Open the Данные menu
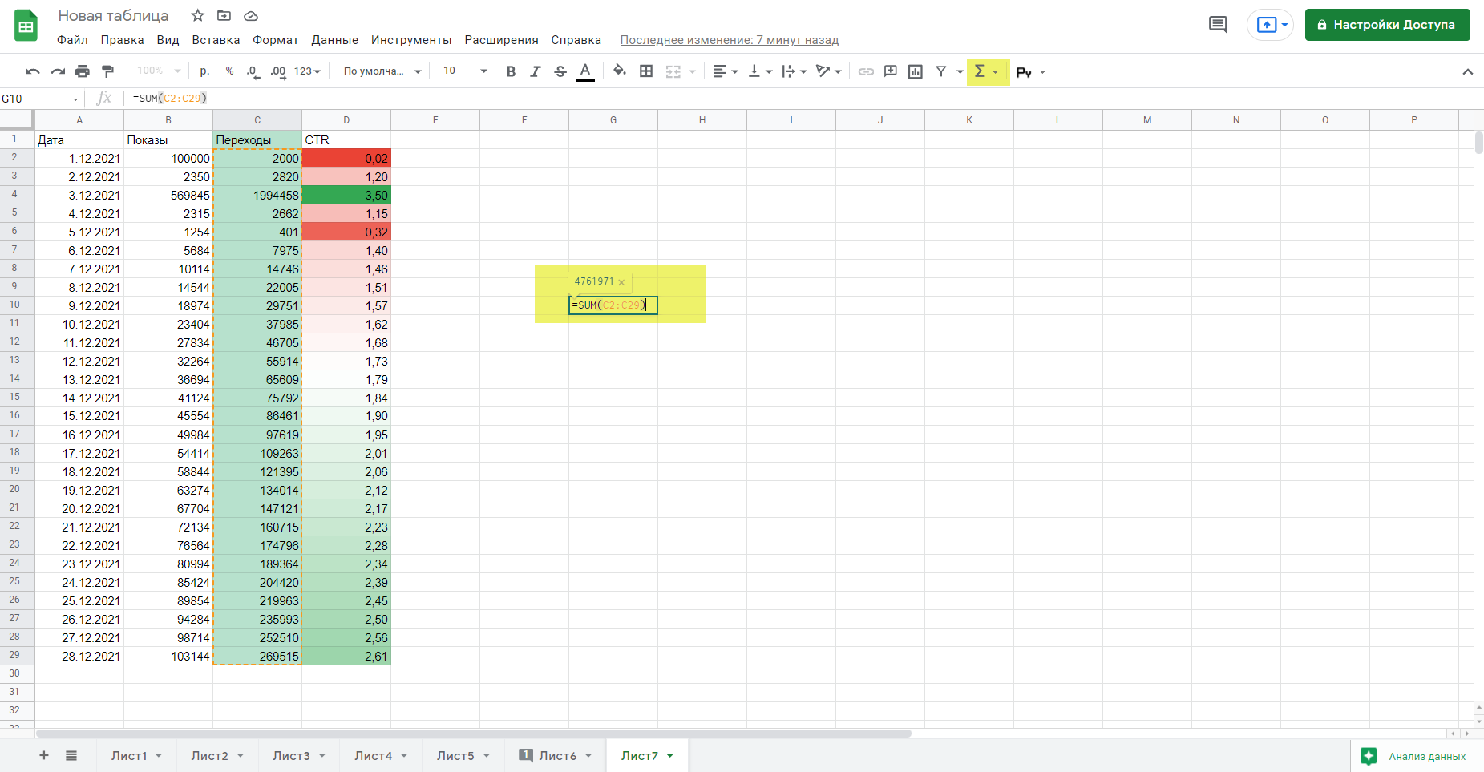This screenshot has height=772, width=1484. (x=334, y=40)
